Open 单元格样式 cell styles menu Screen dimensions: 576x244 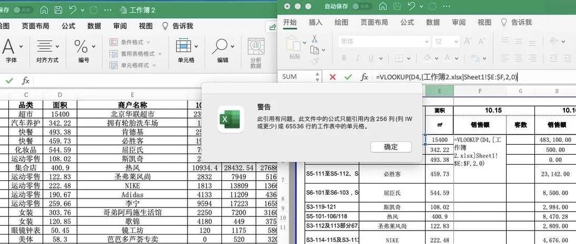[133, 65]
